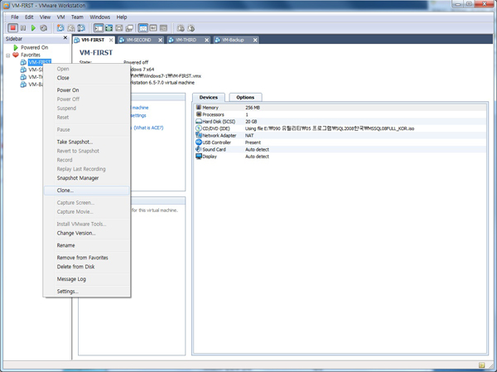Screen dimensions: 497x372
Task: Click the Manage Snapshots toolbar icon
Action: (81, 28)
